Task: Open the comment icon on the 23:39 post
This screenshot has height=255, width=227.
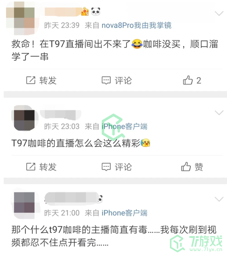Action: pyautogui.click(x=106, y=80)
